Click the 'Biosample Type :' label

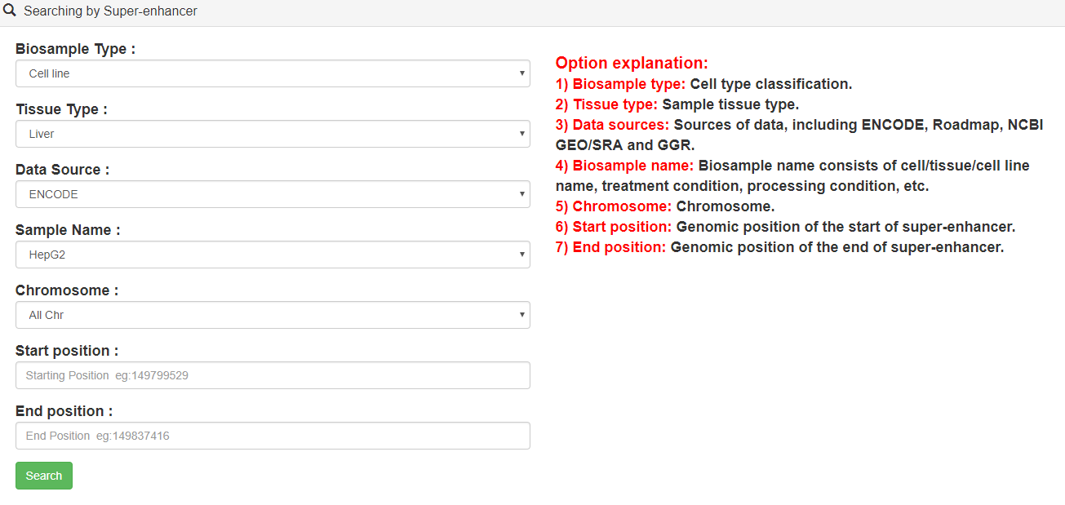pos(75,49)
